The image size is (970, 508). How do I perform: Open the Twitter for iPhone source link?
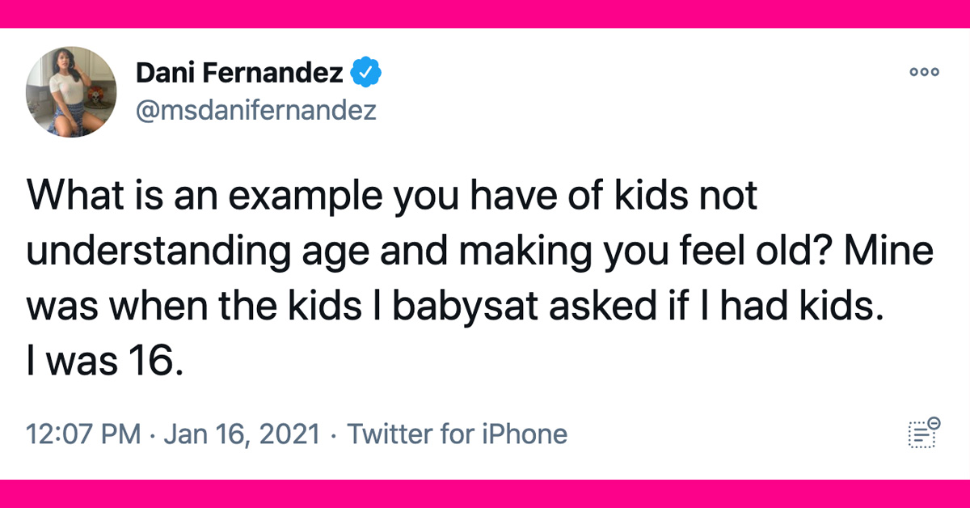click(x=457, y=434)
